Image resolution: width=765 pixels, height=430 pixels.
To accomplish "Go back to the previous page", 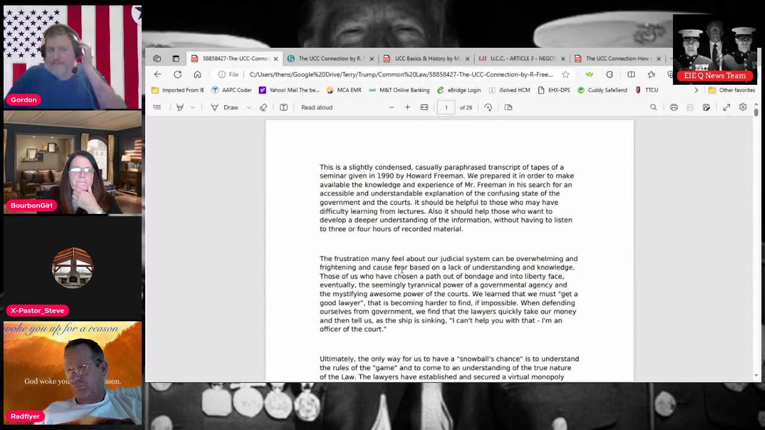I will tap(157, 75).
